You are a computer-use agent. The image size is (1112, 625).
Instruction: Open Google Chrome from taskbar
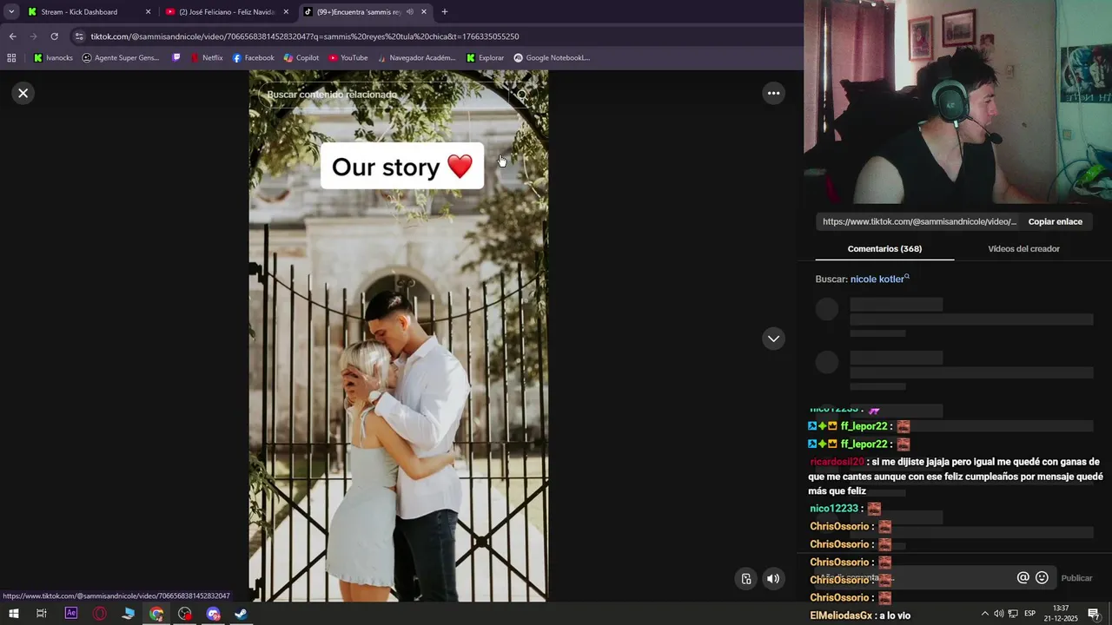156,614
